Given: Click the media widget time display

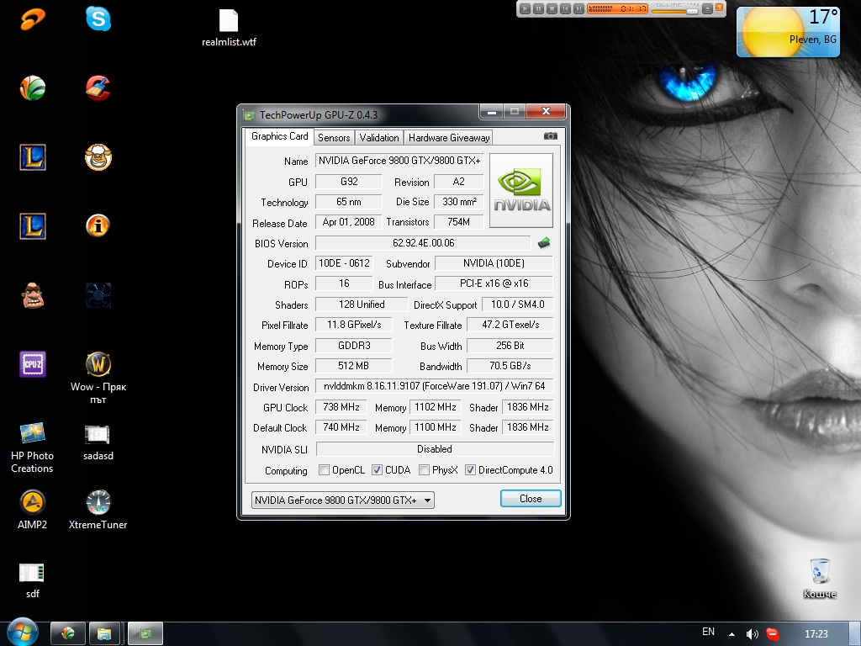Looking at the screenshot, I should coord(633,8).
